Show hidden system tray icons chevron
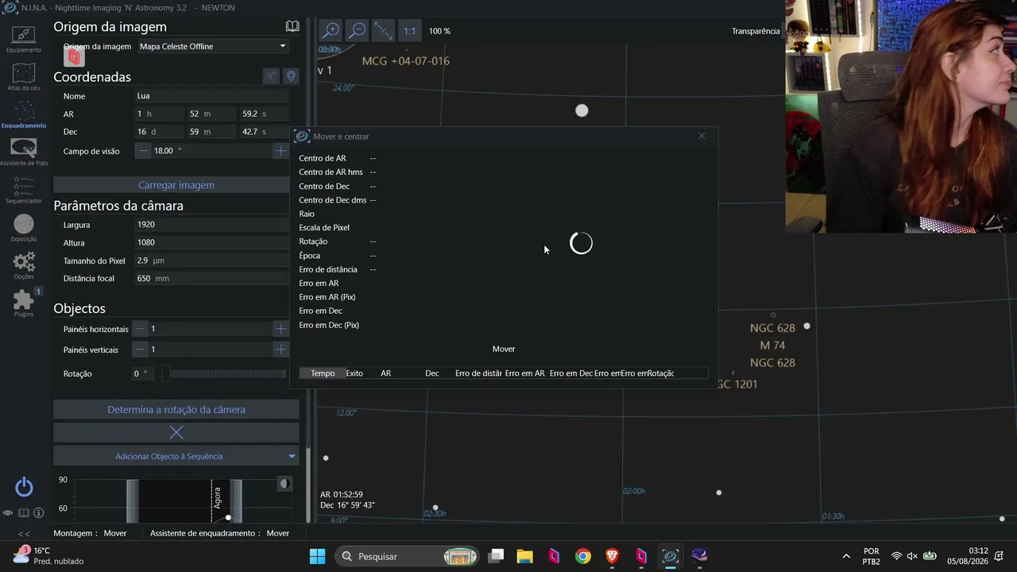The width and height of the screenshot is (1017, 572). click(x=846, y=556)
